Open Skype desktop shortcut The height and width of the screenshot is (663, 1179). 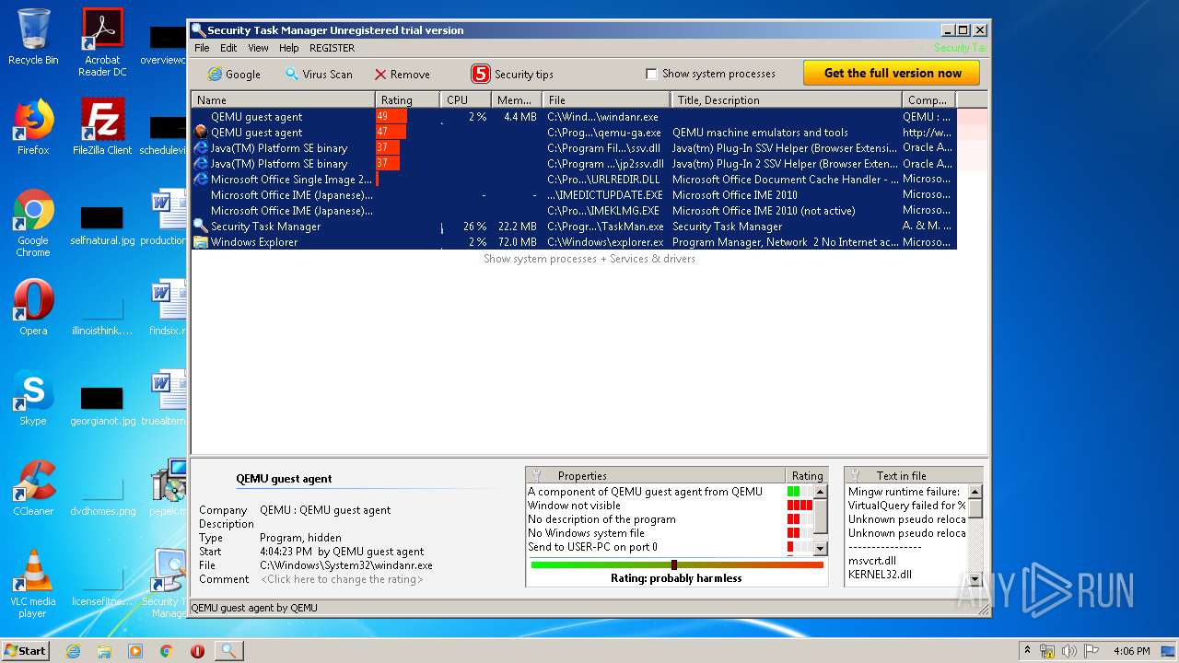point(33,398)
